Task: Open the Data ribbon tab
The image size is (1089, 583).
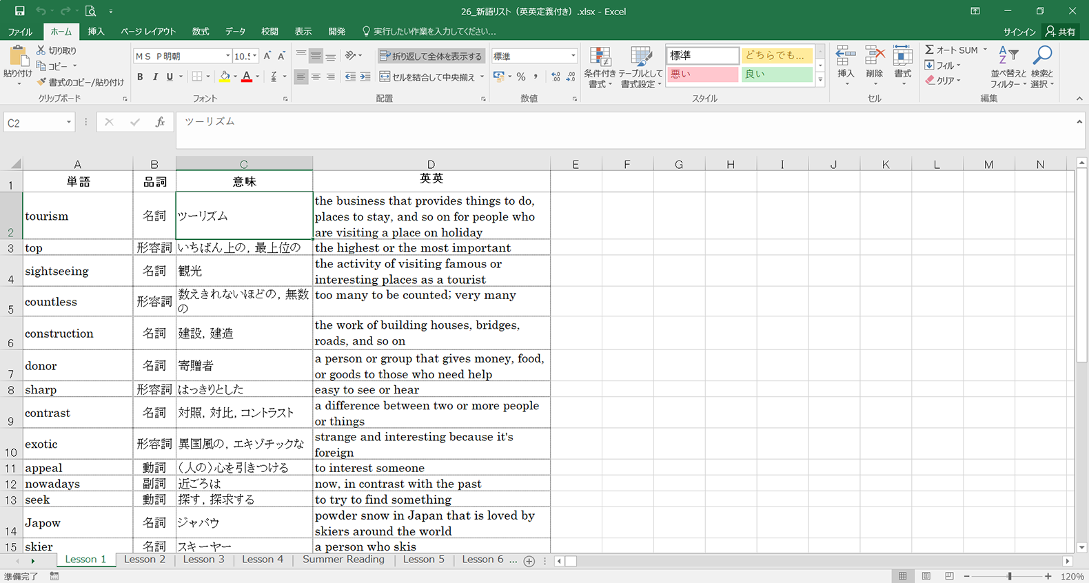Action: pos(235,32)
